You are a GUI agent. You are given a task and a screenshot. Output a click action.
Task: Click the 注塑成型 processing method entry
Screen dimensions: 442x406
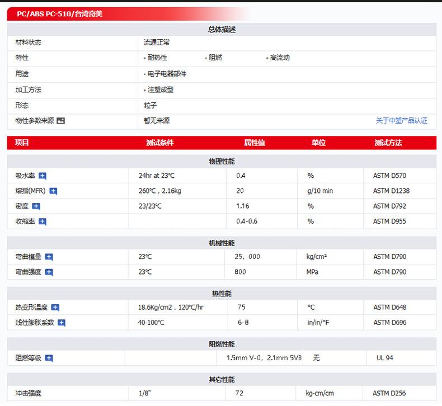(x=160, y=89)
